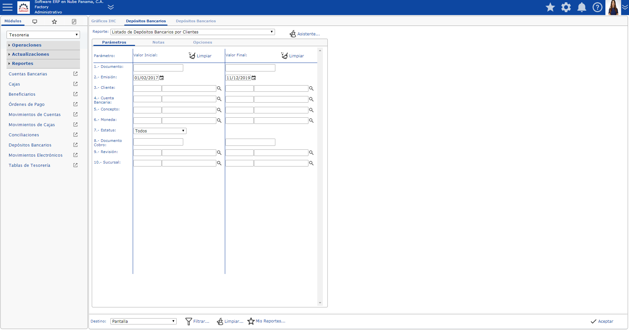Open Cuentas Bancarias in new window icon
The width and height of the screenshot is (629, 330).
[x=75, y=74]
